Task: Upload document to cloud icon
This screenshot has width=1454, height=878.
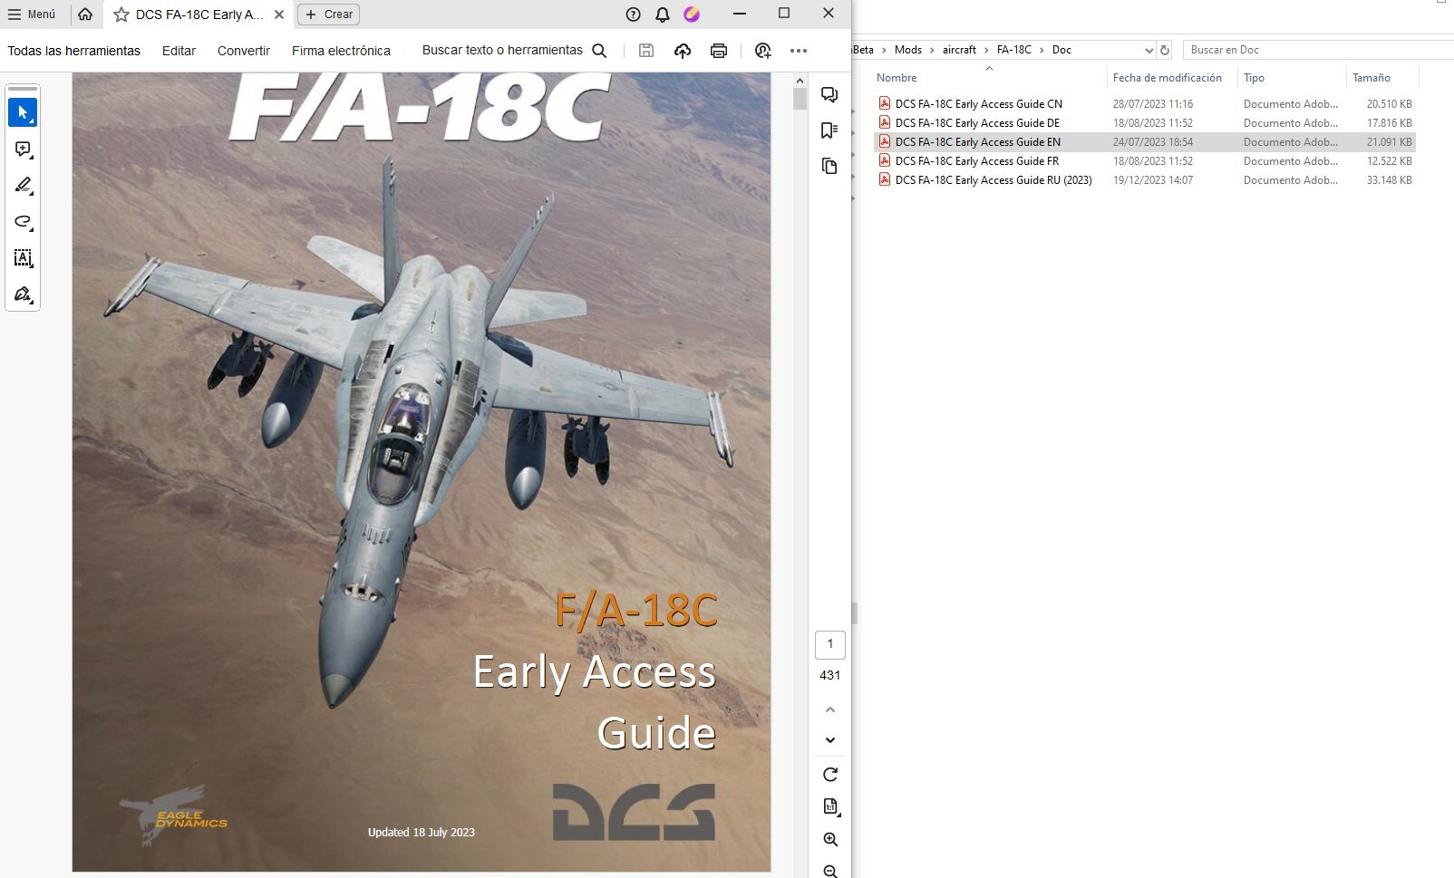Action: [x=683, y=51]
